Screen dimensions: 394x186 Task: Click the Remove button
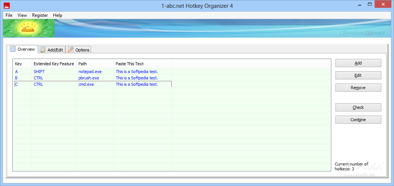point(358,88)
